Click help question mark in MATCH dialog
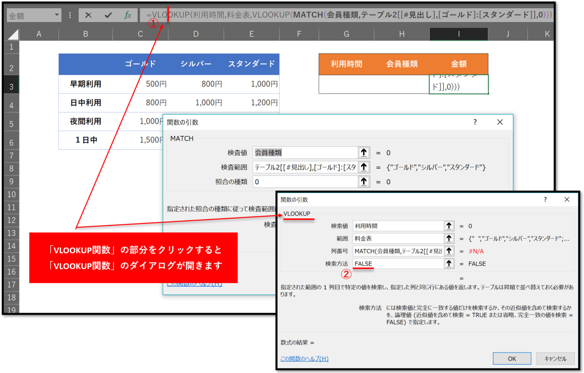 [x=475, y=122]
